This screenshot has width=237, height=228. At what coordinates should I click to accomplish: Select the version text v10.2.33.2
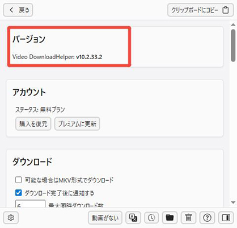(x=89, y=57)
